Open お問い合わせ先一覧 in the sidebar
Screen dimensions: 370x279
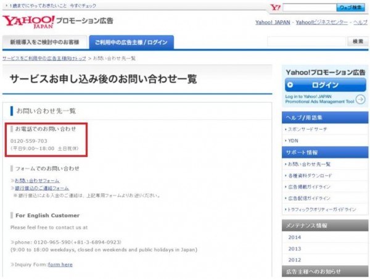point(309,164)
